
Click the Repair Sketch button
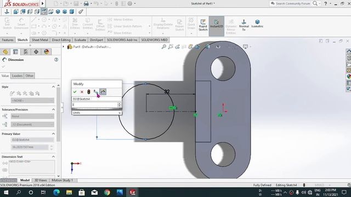click(179, 25)
